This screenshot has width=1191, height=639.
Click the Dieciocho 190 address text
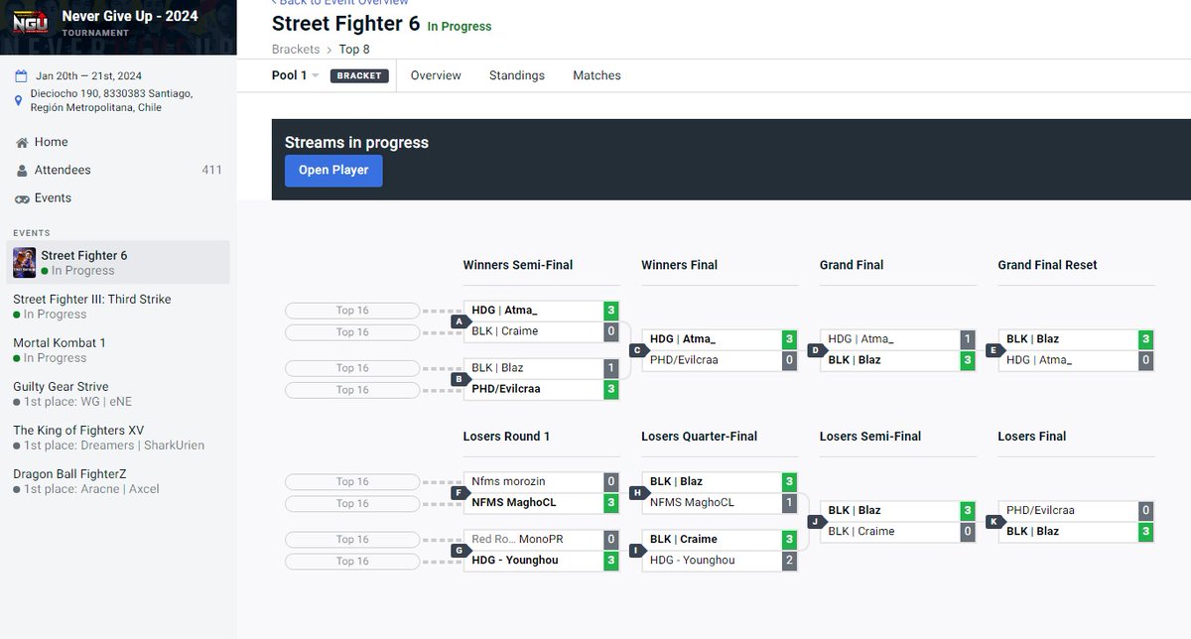[x=111, y=100]
